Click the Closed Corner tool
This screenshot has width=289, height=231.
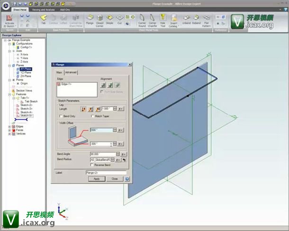click(99, 21)
